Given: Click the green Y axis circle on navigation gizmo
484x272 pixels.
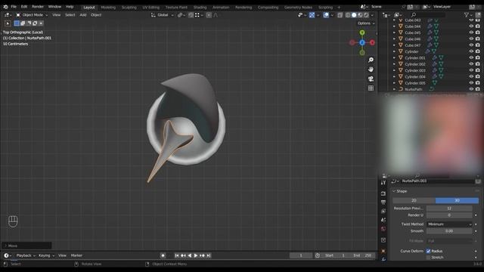Looking at the screenshot, I should (362, 32).
